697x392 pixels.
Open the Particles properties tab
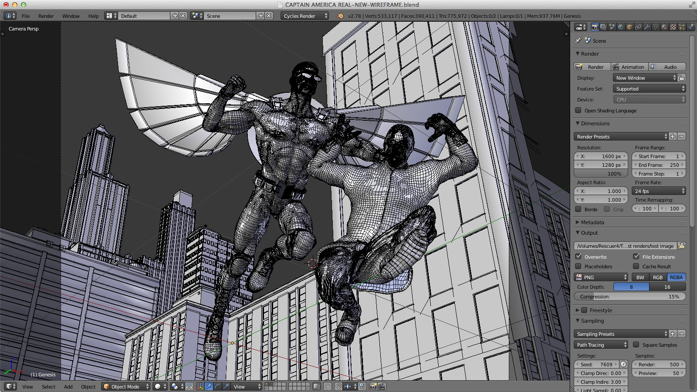pos(682,27)
